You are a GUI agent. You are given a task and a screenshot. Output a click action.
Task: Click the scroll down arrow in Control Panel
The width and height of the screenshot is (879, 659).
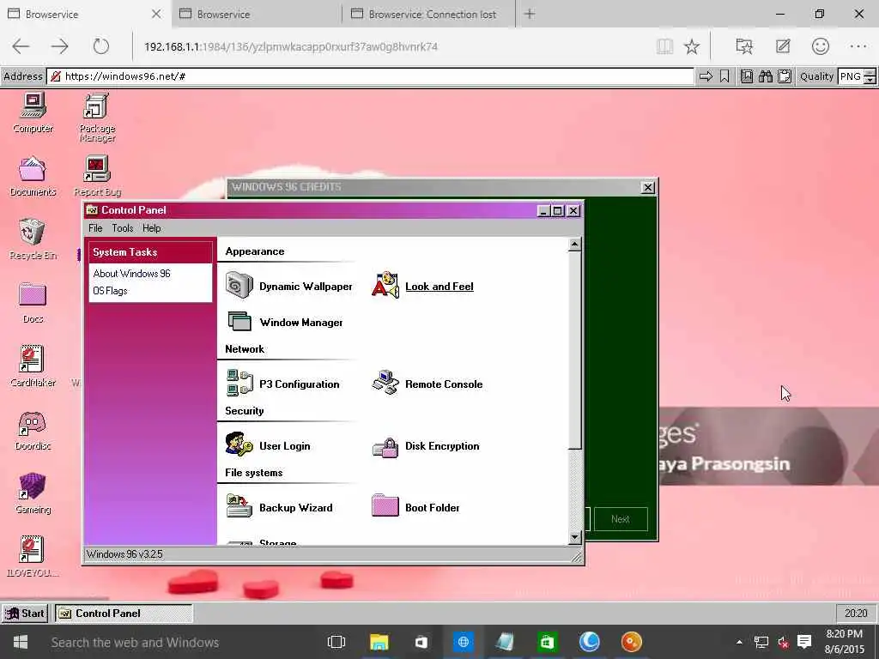574,538
